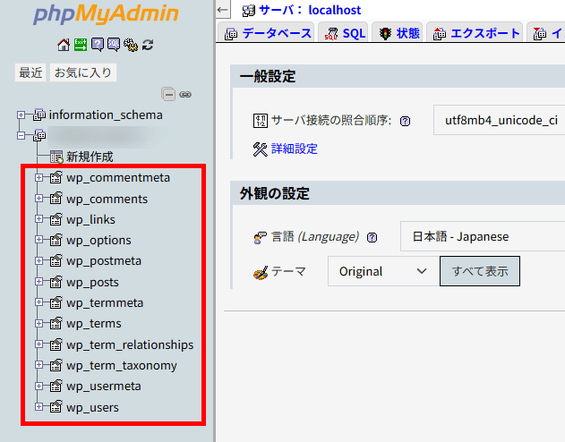565x442 pixels.
Task: Click table icon beside wp_termmeta
Action: click(x=56, y=302)
